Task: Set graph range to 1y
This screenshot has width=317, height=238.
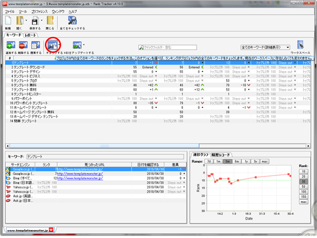Action: tap(246, 161)
